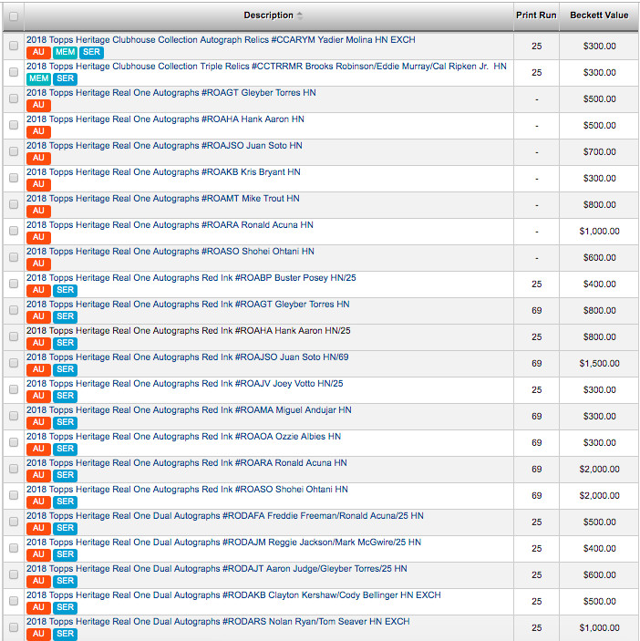The height and width of the screenshot is (641, 640).
Task: Click AU badge under Mike Trout row
Action: tap(38, 211)
